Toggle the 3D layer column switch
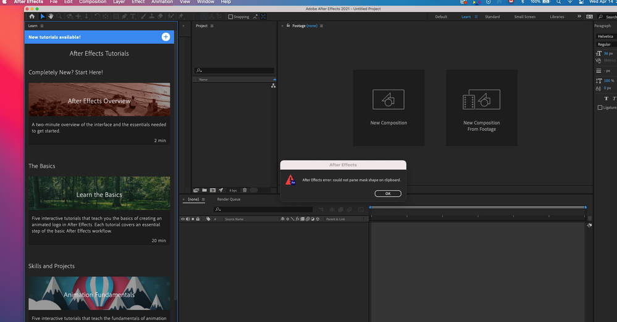The height and width of the screenshot is (322, 617). pyautogui.click(x=317, y=219)
